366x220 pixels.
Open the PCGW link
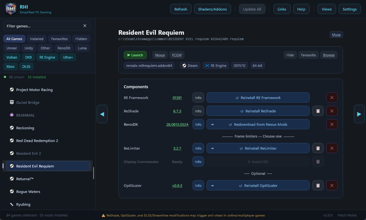[x=177, y=55]
